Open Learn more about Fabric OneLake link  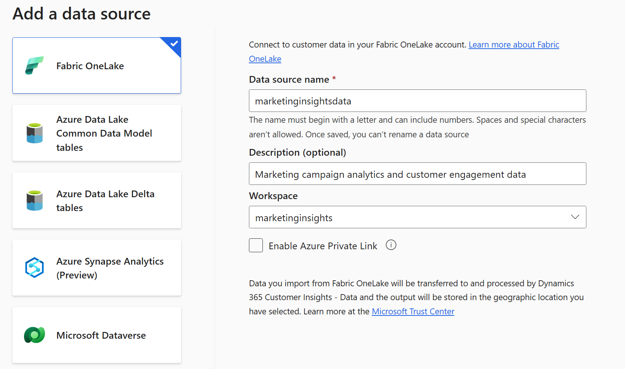[514, 45]
